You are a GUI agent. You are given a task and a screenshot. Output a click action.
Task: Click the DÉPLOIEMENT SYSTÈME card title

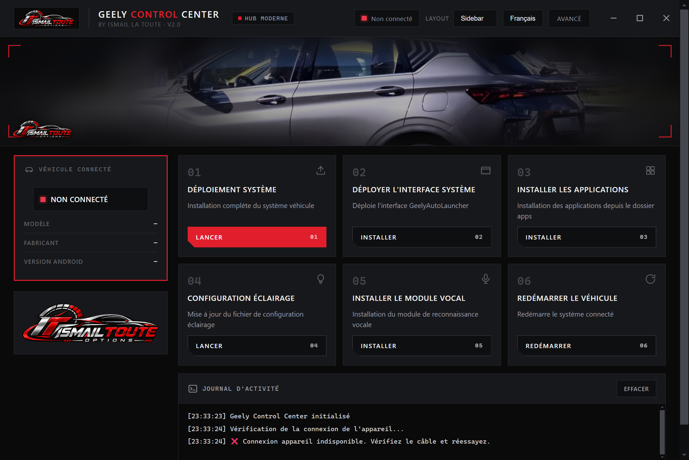[232, 190]
